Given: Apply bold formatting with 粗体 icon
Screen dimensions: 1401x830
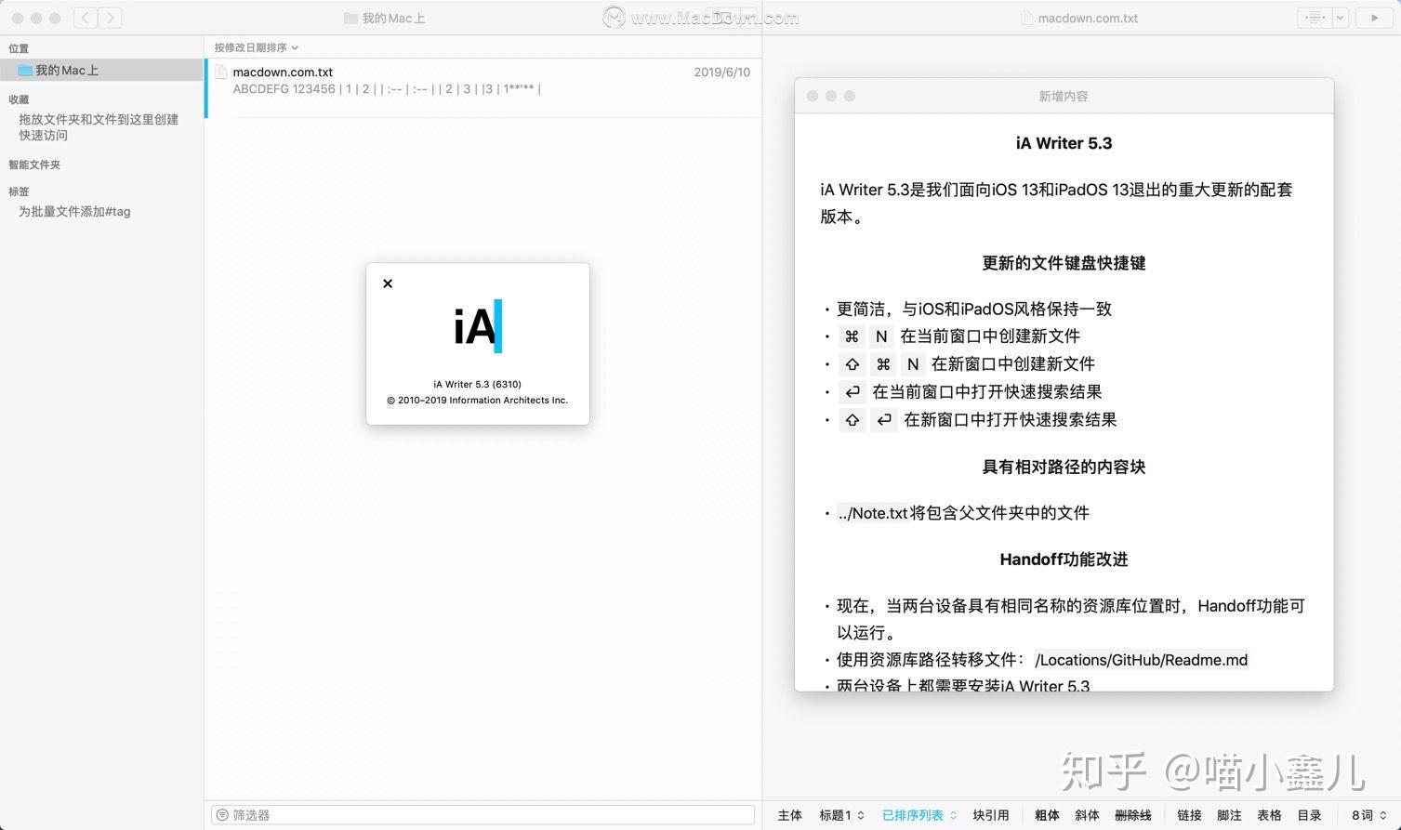Looking at the screenshot, I should [1048, 815].
